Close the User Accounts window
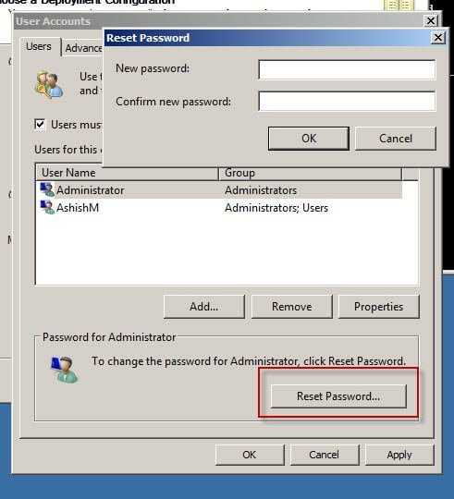The height and width of the screenshot is (499, 454). tap(431, 21)
